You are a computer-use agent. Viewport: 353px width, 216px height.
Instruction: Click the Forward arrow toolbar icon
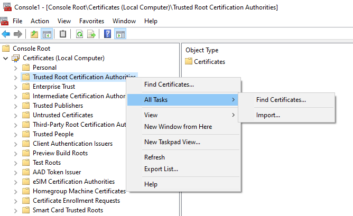pyautogui.click(x=18, y=34)
